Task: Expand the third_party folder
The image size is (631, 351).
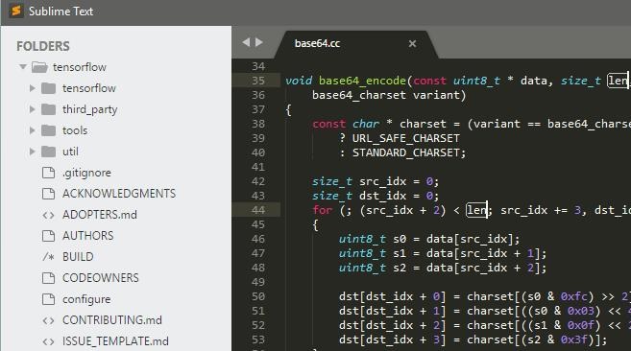Action: (33, 109)
